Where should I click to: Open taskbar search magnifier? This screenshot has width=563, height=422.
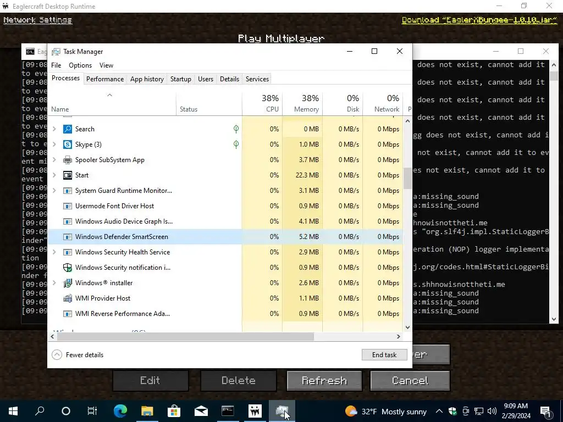40,411
